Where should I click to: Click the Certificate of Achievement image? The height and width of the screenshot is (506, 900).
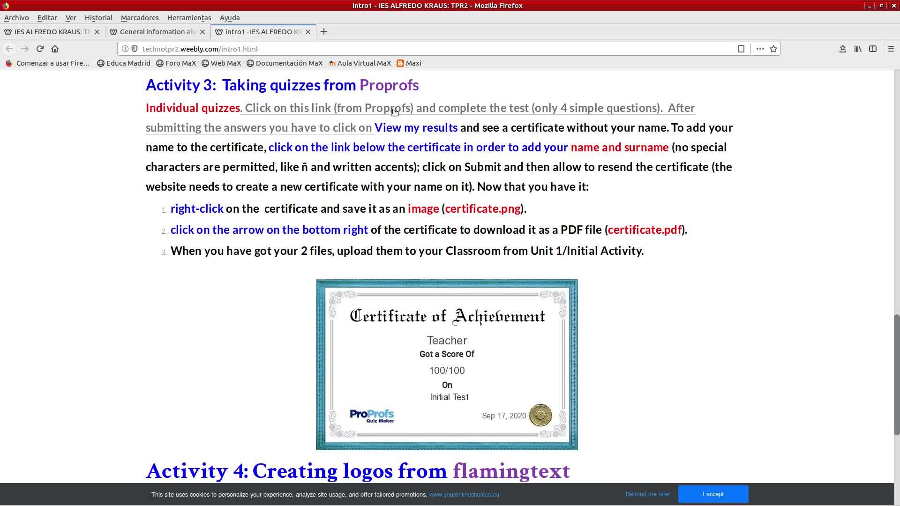(x=447, y=365)
